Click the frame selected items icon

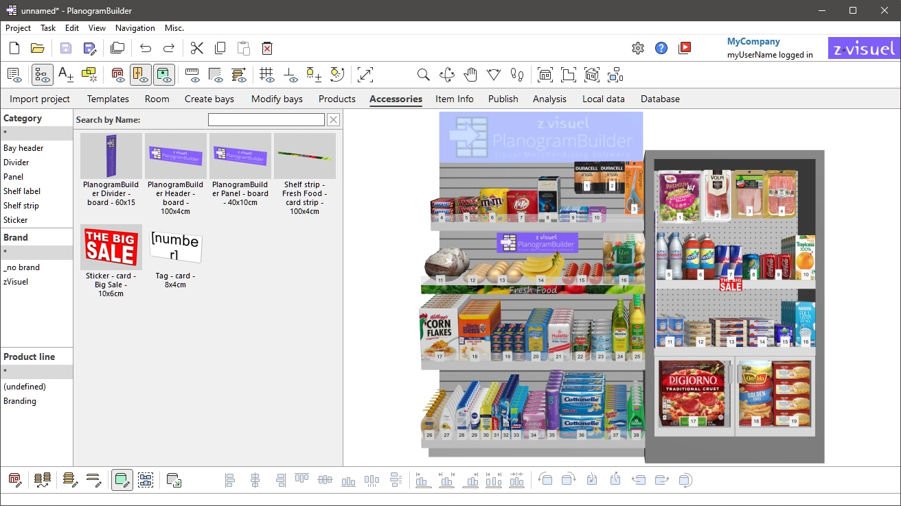tap(615, 74)
